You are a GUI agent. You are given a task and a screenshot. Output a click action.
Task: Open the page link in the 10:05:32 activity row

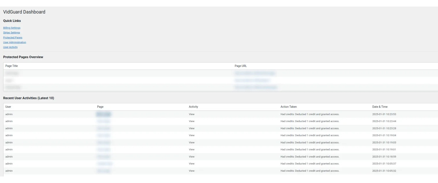pos(103,171)
